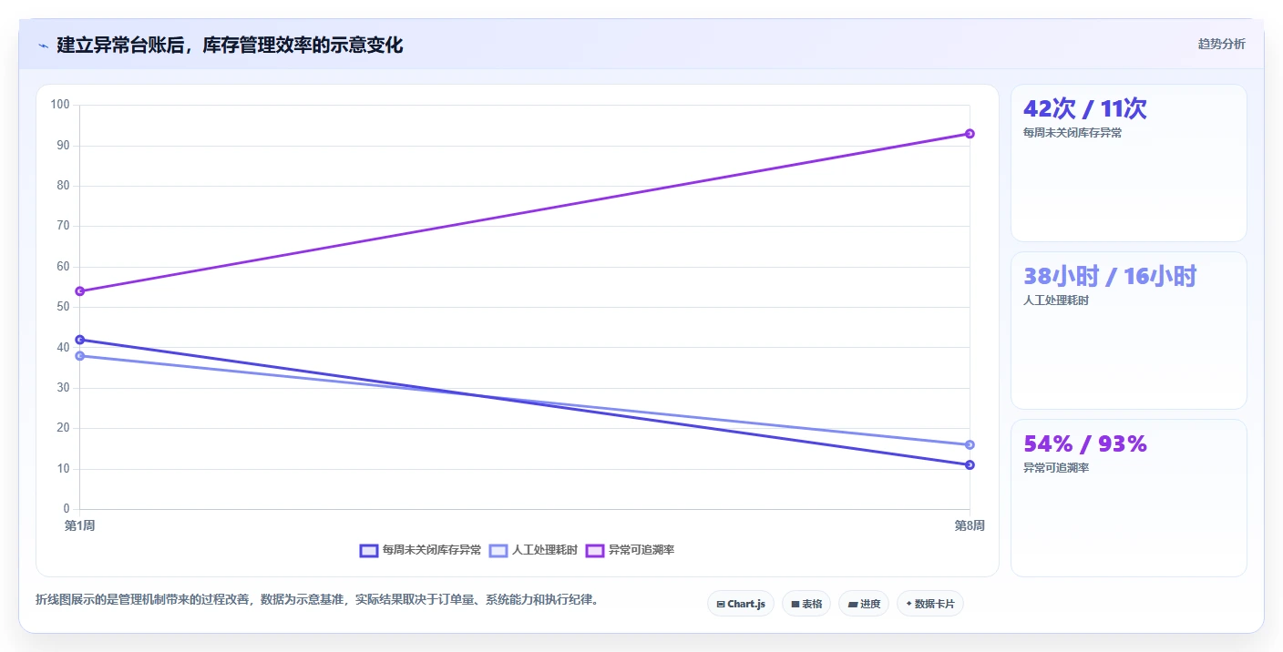Click the 42次 / 11次 stat value
This screenshot has width=1283, height=652.
tap(1084, 108)
